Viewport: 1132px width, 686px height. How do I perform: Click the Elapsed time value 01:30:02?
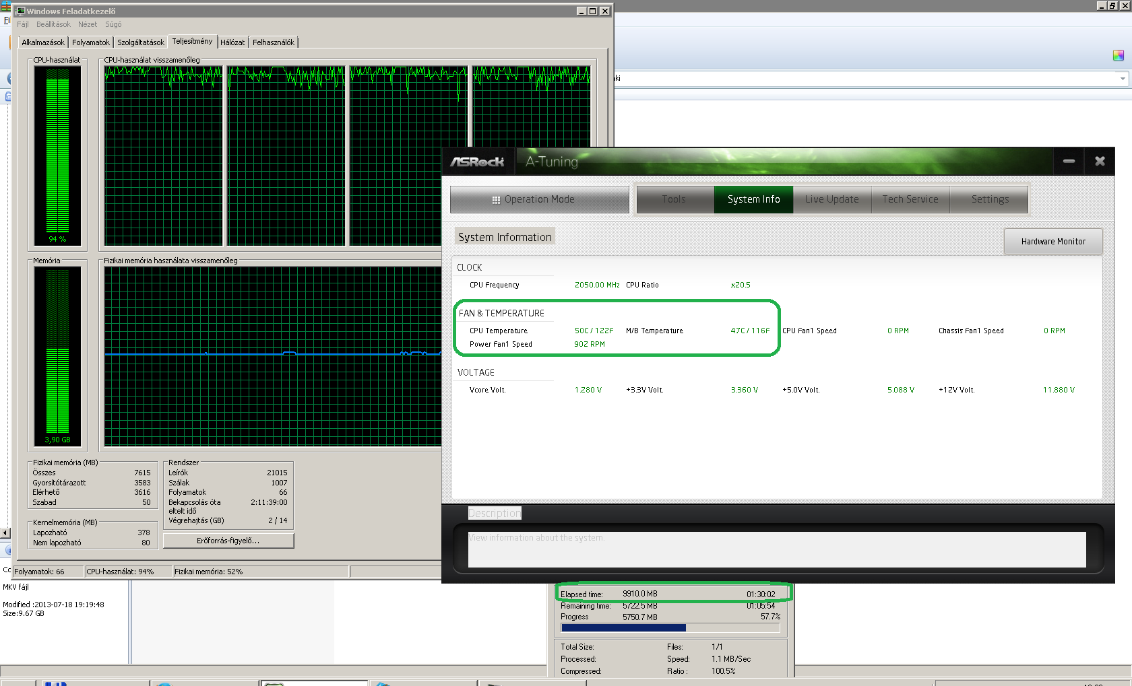[x=761, y=594]
